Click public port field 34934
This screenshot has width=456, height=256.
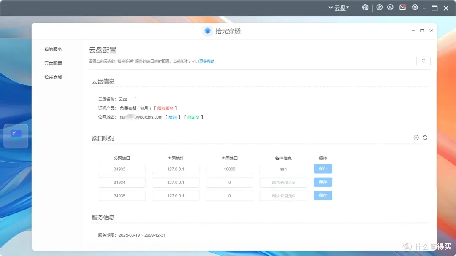pyautogui.click(x=122, y=183)
